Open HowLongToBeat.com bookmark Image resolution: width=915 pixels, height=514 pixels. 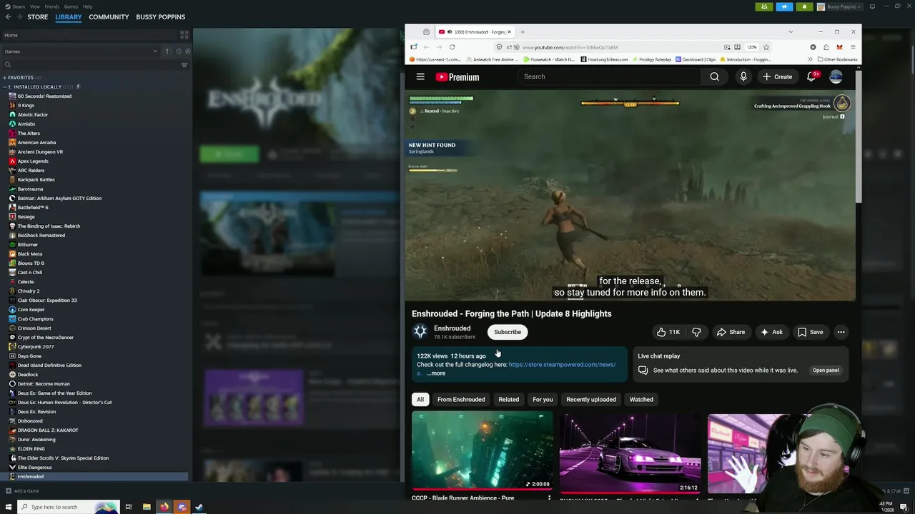(x=605, y=59)
